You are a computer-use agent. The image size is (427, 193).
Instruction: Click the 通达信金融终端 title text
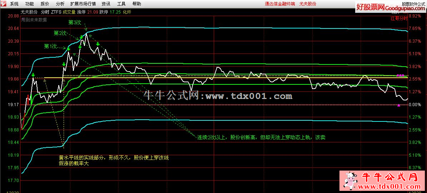pos(280,4)
